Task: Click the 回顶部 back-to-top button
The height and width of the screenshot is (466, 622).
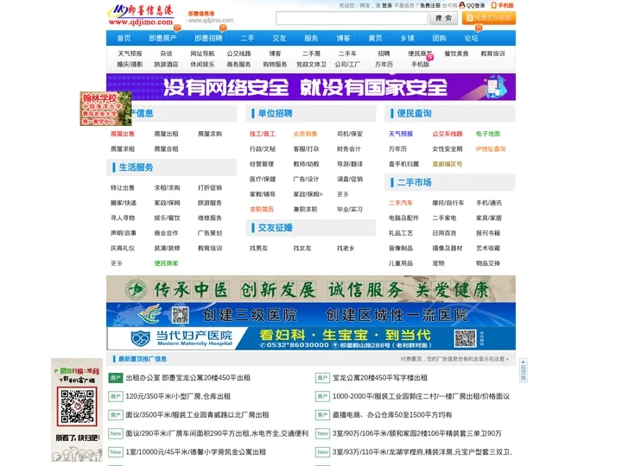Action: coord(524,371)
